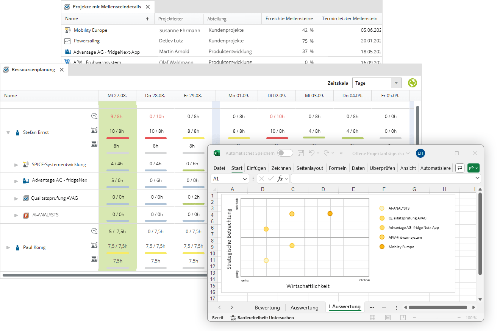Open the Zeitskala Tage dropdown
This screenshot has height=331, width=497.
(396, 83)
